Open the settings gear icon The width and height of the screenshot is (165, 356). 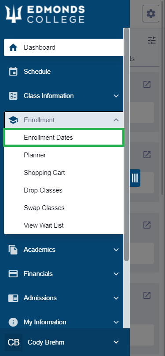[x=151, y=14]
